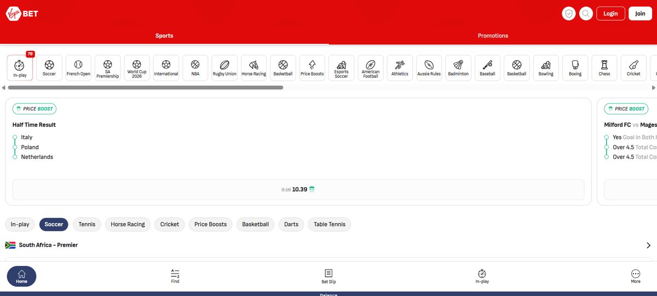Screen dimensions: 657x296
Task: Click the right arrow of sports scrollbar
Action: coord(654,88)
